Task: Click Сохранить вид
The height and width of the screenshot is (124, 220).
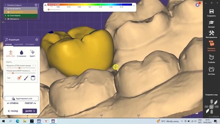Action: (211, 95)
